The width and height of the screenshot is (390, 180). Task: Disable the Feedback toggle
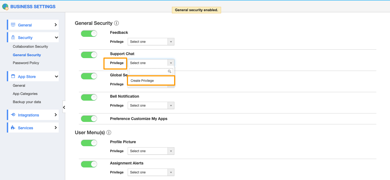(x=89, y=34)
